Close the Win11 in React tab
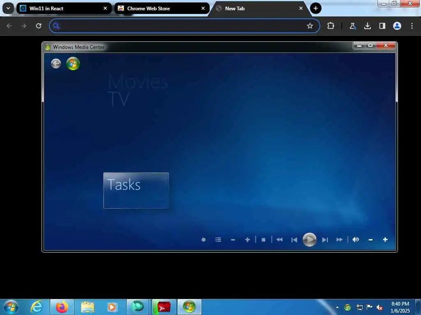The image size is (421, 315). tap(105, 8)
